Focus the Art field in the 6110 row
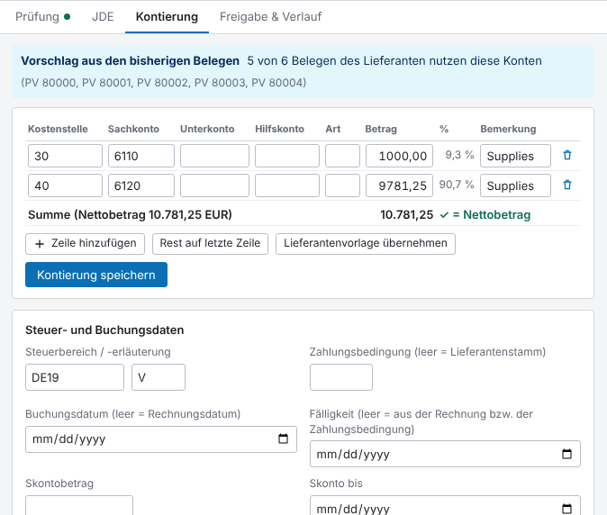The height and width of the screenshot is (515, 607). click(x=342, y=156)
